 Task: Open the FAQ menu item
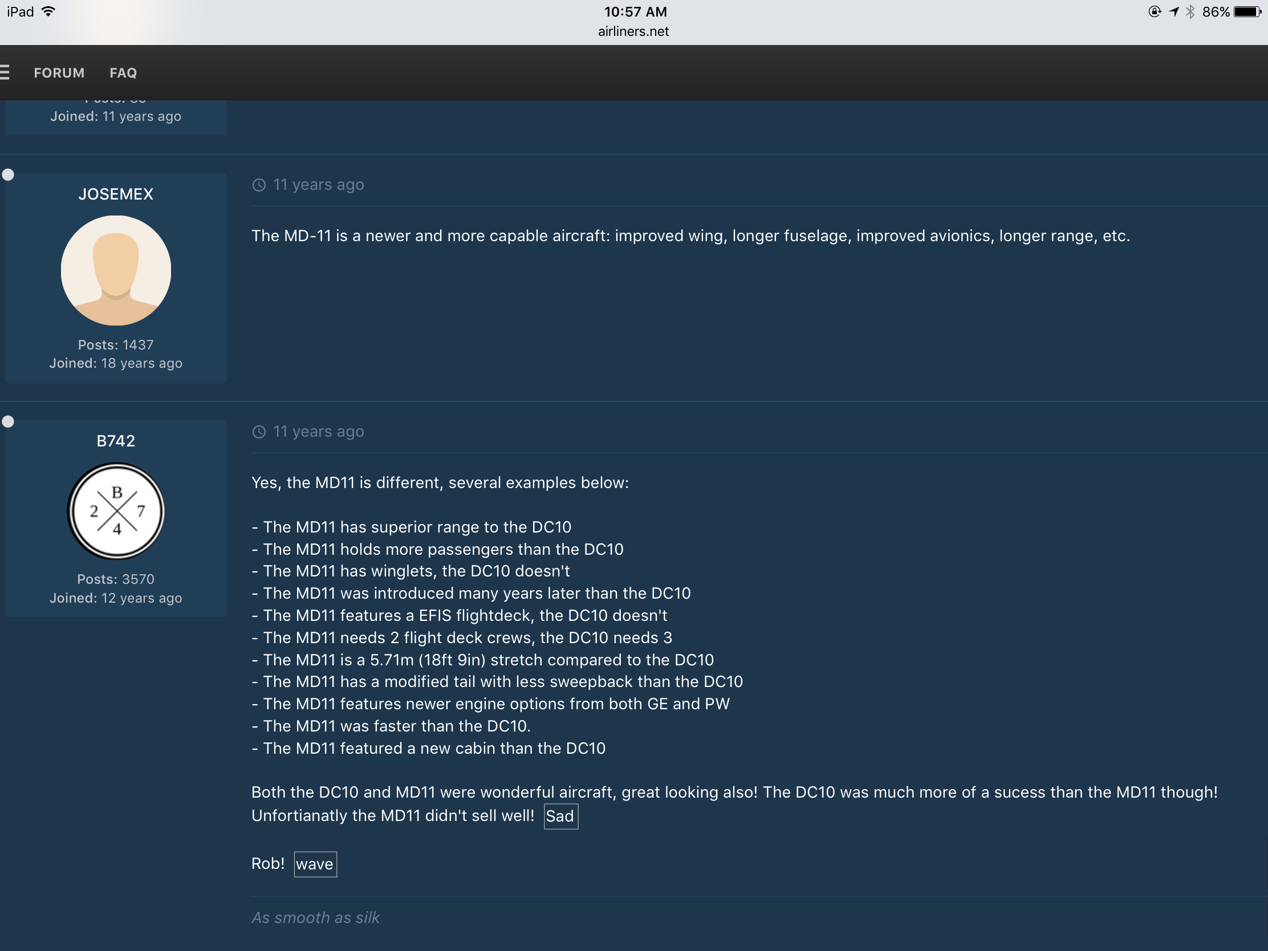(x=123, y=73)
